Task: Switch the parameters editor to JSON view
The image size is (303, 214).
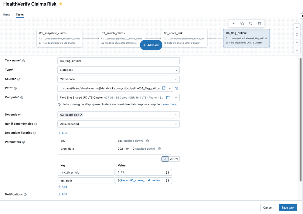Action: (174, 158)
